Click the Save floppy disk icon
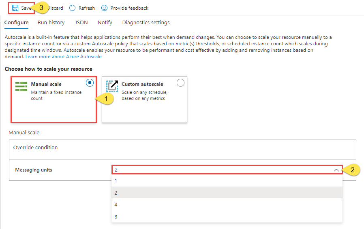This screenshot has width=364, height=229. pyautogui.click(x=15, y=8)
